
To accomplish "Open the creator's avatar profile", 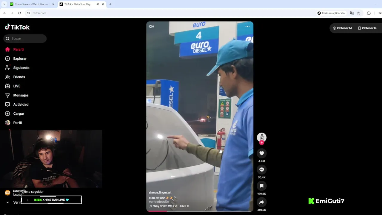I will click(x=261, y=137).
